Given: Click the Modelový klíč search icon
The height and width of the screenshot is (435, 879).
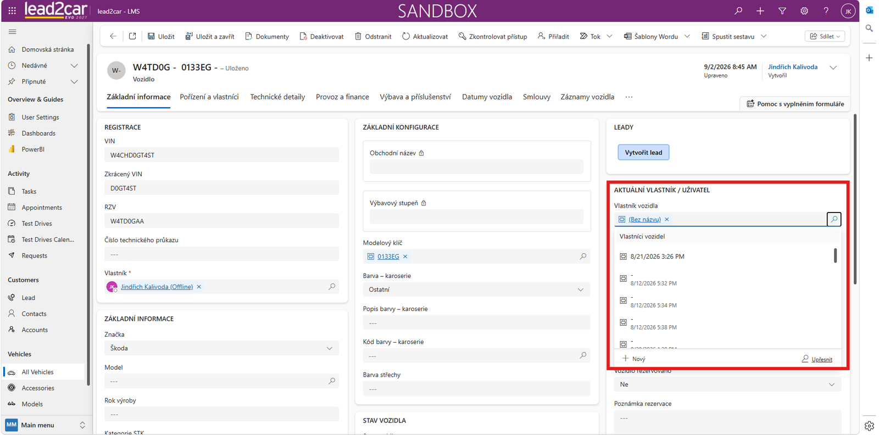Looking at the screenshot, I should click(583, 256).
